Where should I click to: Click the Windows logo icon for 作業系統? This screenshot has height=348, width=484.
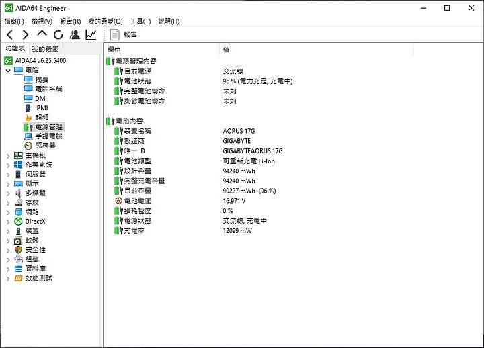(x=19, y=165)
